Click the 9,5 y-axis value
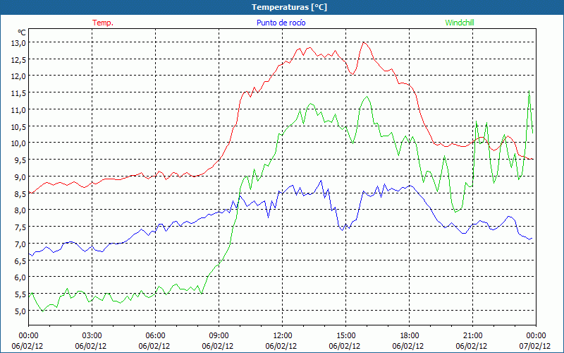 tap(20, 160)
